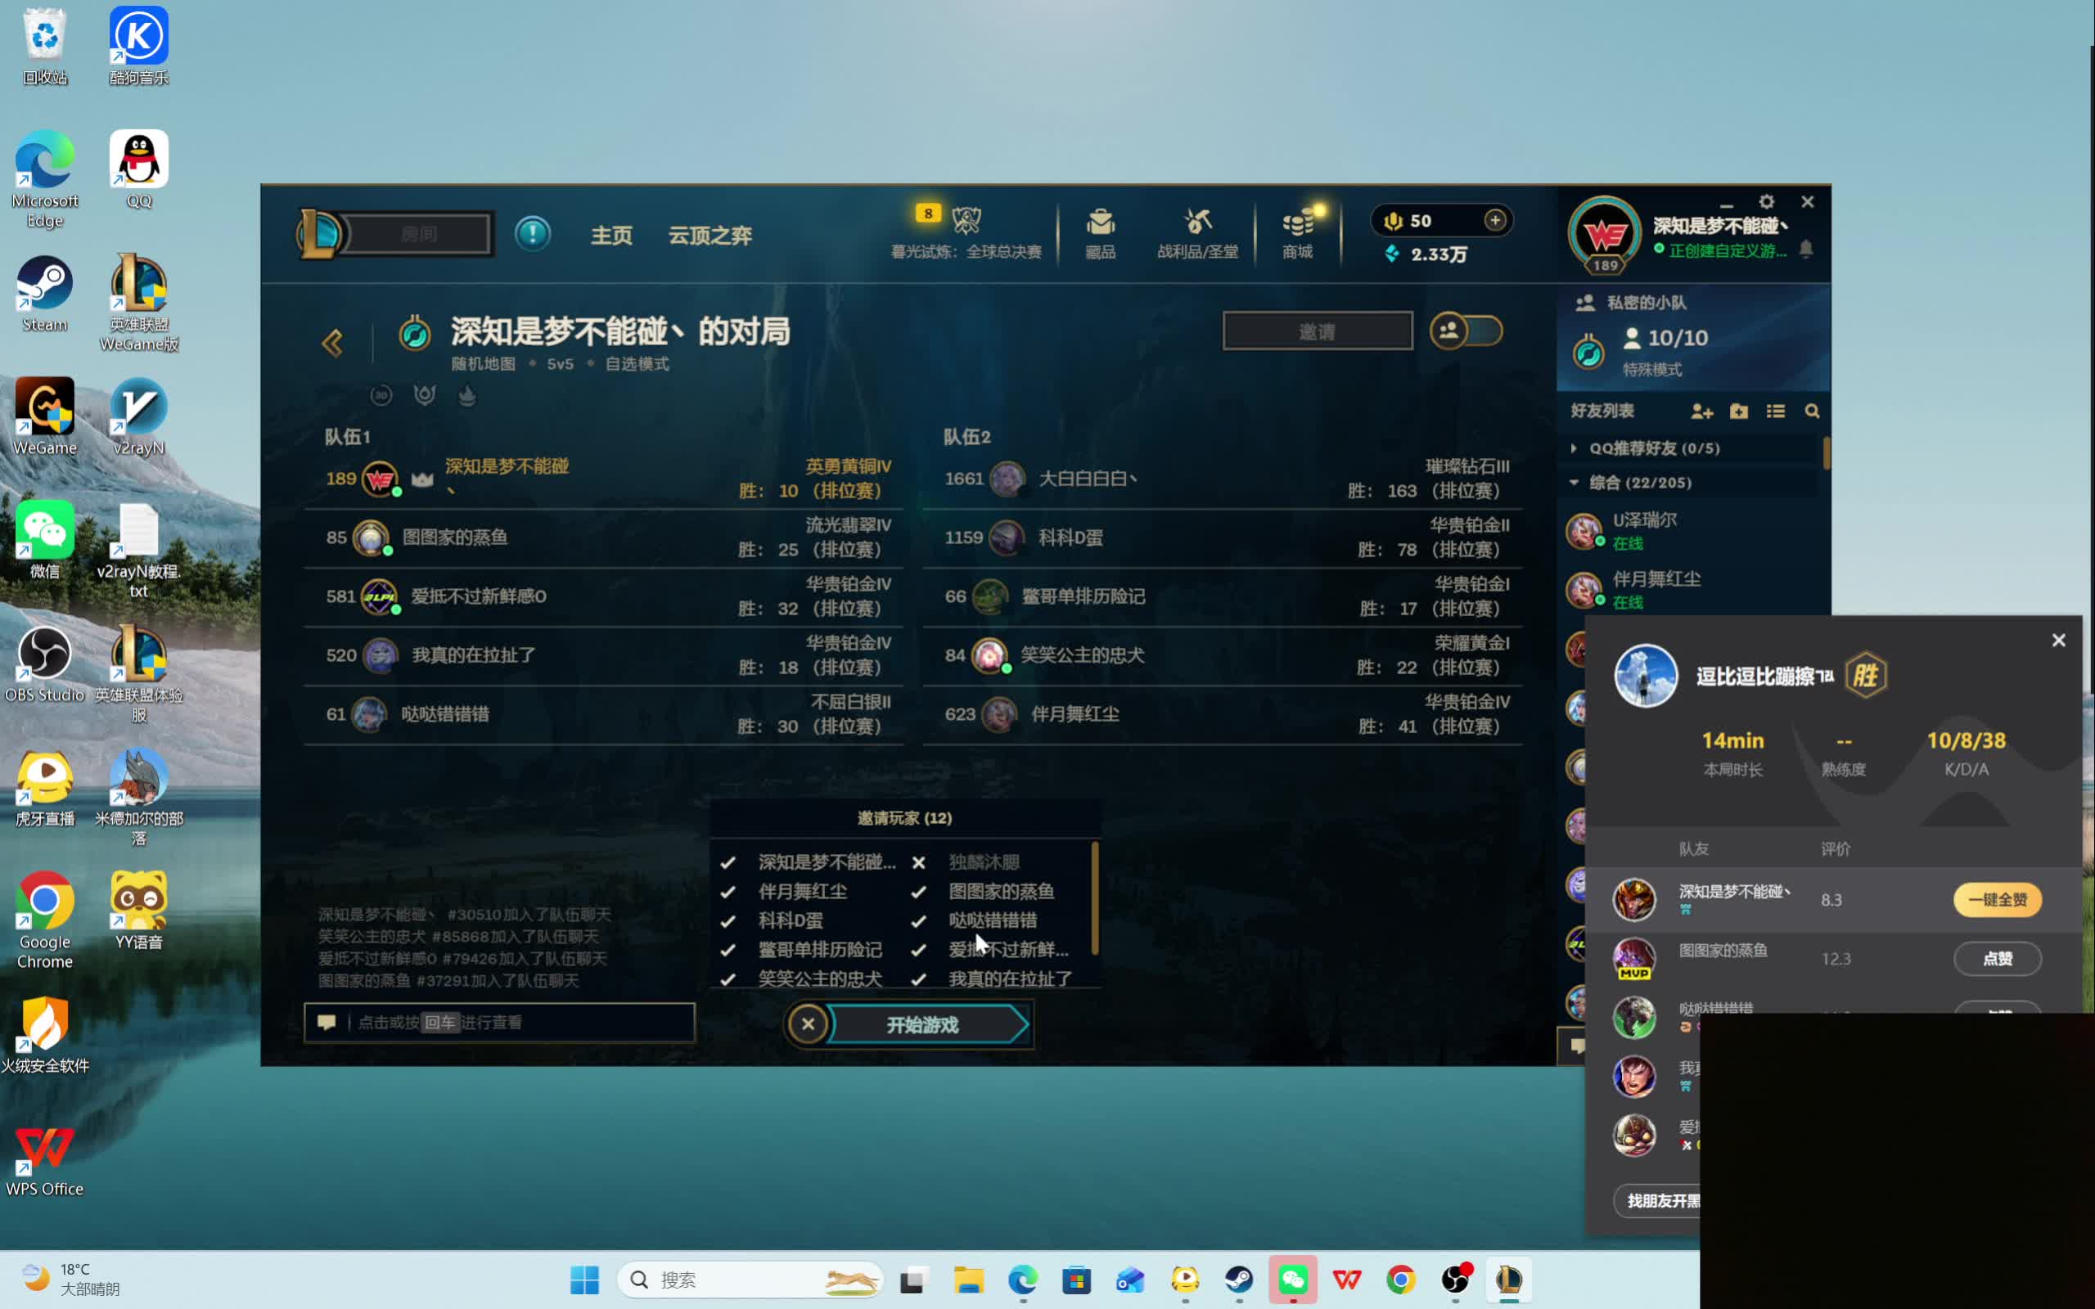This screenshot has width=2095, height=1309.
Task: Switch to the 主页 tab
Action: coord(612,236)
